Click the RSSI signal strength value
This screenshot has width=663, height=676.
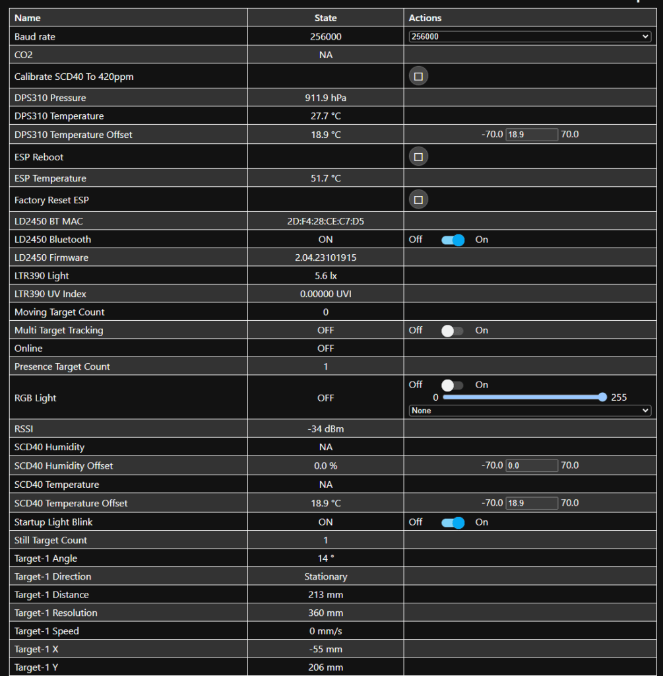pyautogui.click(x=325, y=429)
